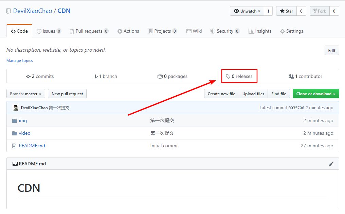Screen dimensions: 345x214
Task: Open the video folder
Action: click(x=24, y=133)
